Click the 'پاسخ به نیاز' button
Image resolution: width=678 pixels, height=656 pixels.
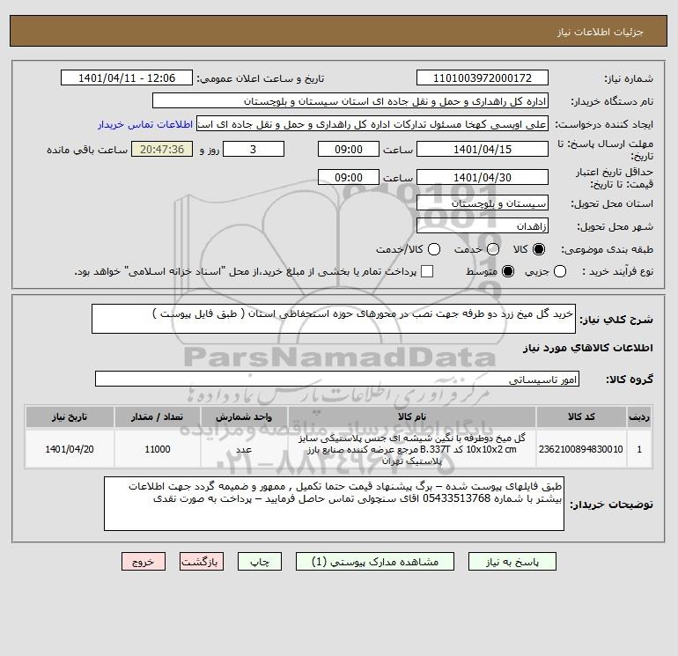(x=512, y=562)
